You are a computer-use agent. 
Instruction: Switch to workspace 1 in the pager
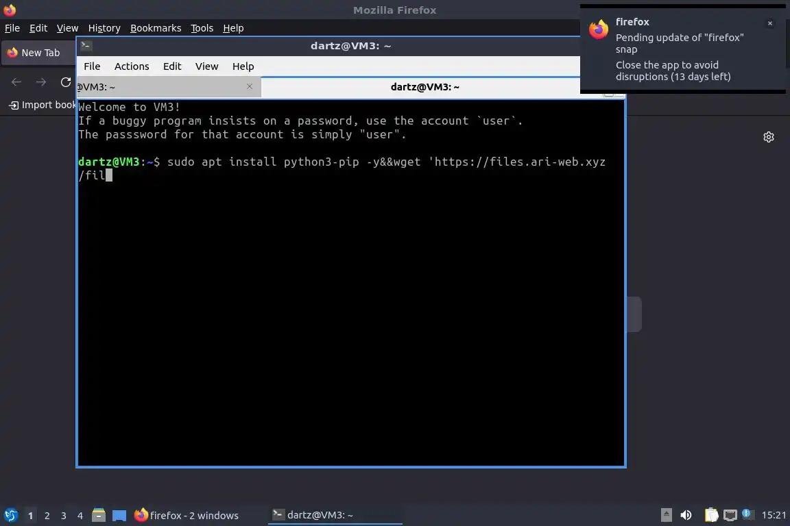[x=30, y=516]
